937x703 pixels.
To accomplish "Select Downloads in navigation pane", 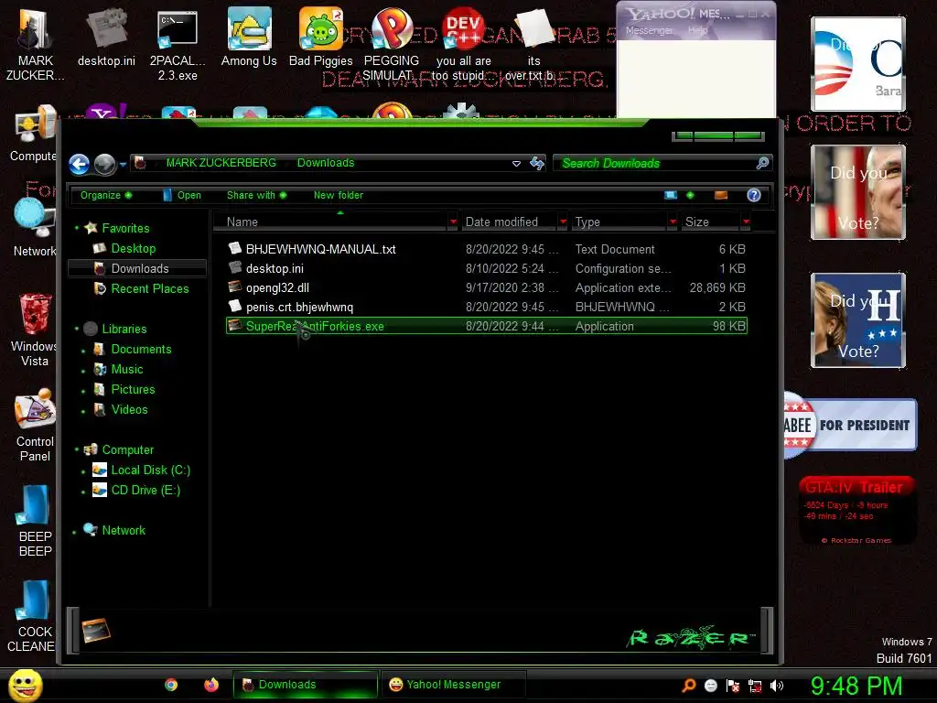I will pyautogui.click(x=137, y=268).
